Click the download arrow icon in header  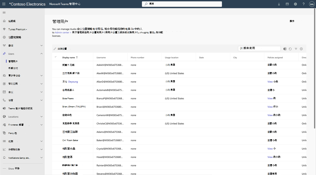click(x=279, y=4)
